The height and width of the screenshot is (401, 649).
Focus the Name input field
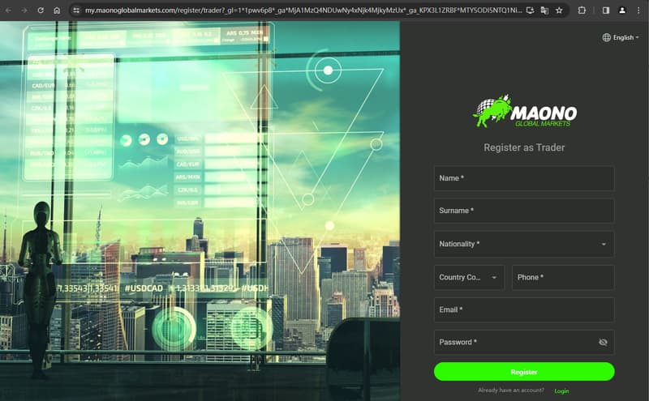pos(524,178)
